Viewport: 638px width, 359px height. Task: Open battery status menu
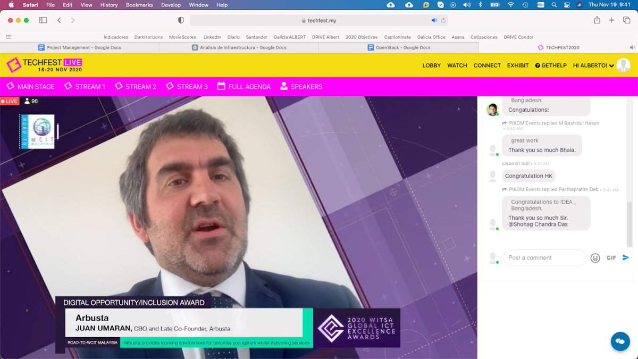pyautogui.click(x=494, y=5)
